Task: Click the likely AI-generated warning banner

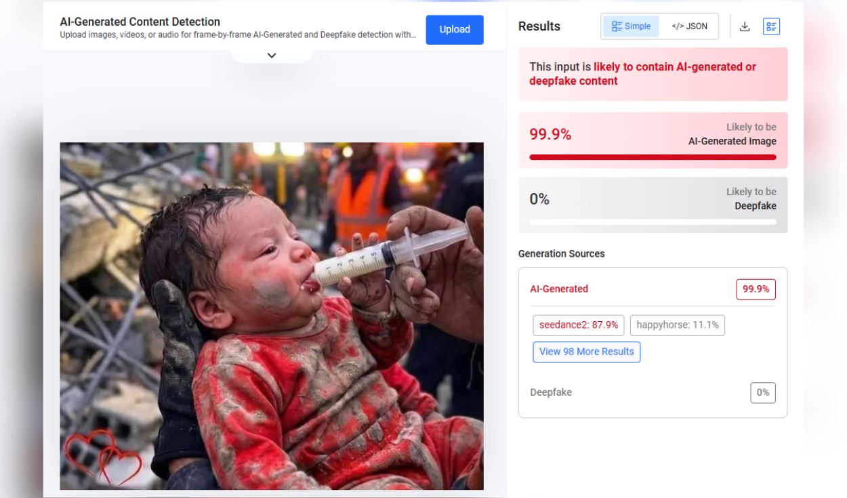Action: [653, 74]
